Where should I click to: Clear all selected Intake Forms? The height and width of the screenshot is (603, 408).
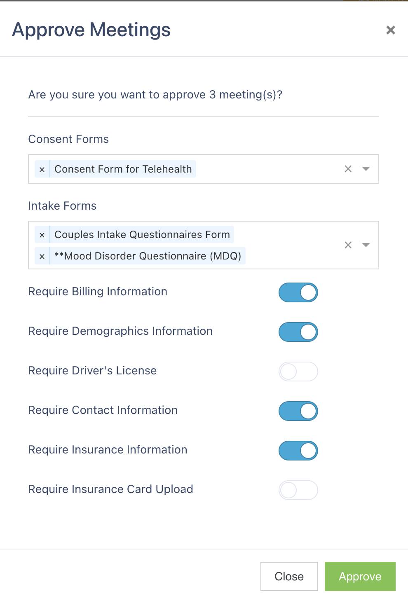click(x=348, y=245)
